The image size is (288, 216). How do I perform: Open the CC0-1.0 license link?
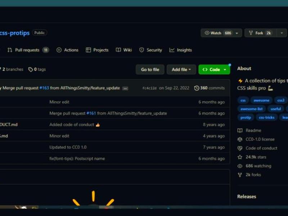260,139
